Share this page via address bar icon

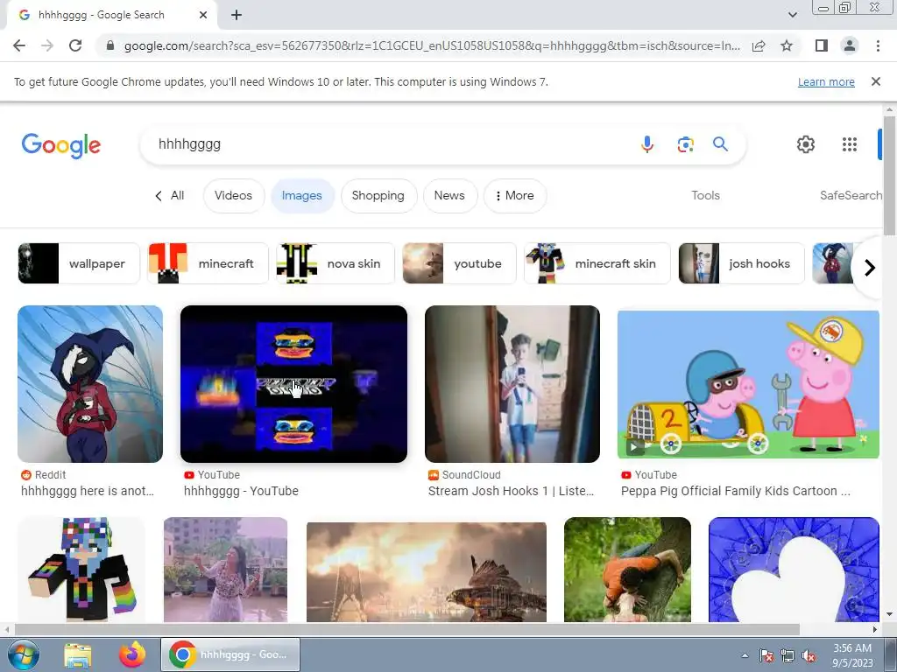[x=759, y=45]
